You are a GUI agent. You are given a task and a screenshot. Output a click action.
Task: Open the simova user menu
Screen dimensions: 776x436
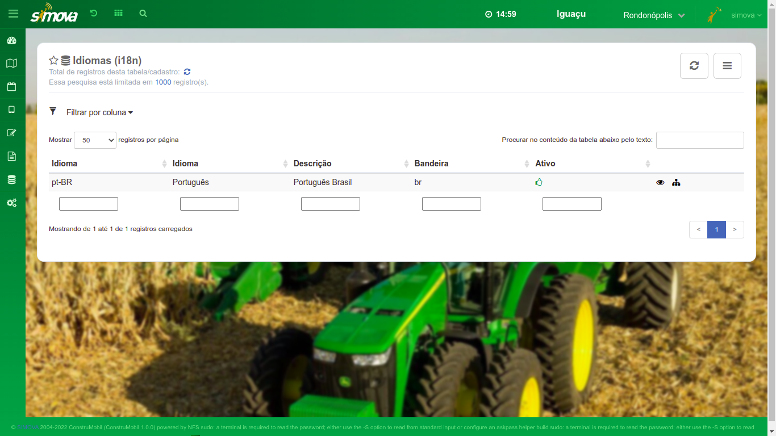pyautogui.click(x=746, y=15)
